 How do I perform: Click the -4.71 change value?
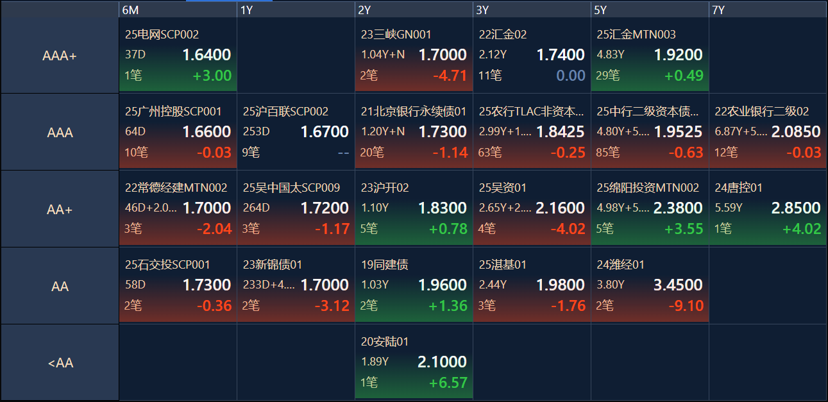[450, 76]
